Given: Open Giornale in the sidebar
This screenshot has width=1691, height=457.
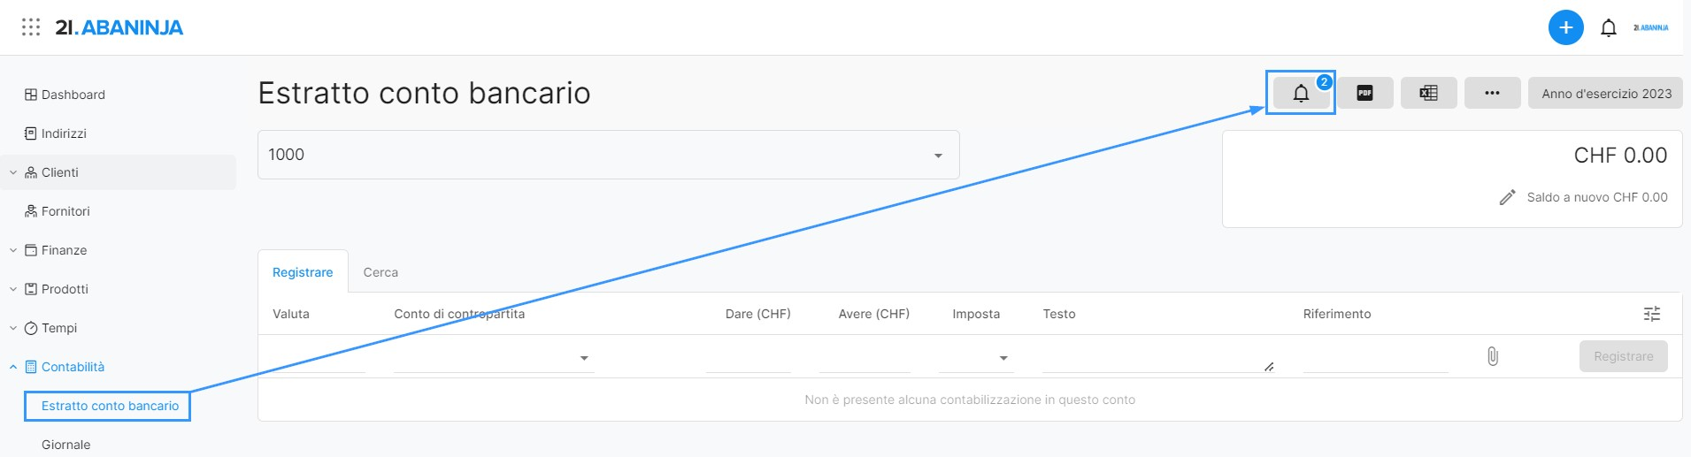Looking at the screenshot, I should [x=65, y=445].
